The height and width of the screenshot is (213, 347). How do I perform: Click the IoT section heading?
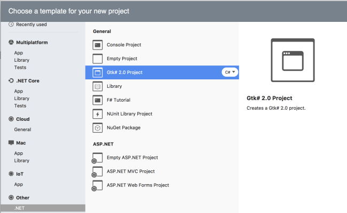pyautogui.click(x=20, y=174)
